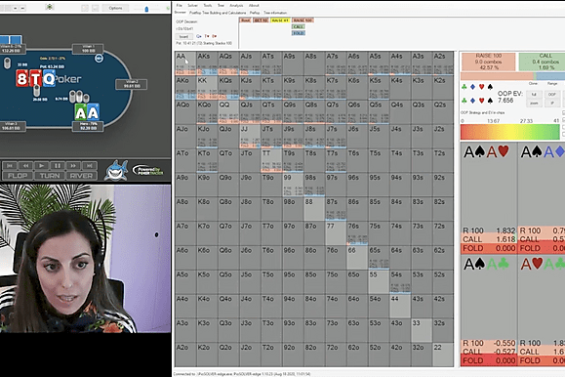Select the RAISE 100 tree node

(303, 21)
